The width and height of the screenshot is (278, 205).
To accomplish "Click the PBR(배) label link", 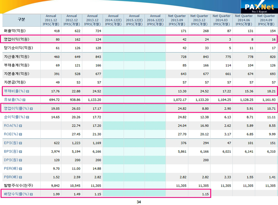I will point(11,178).
